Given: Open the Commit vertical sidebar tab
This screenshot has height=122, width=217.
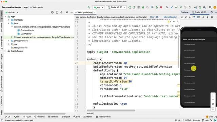Looking at the screenshot, I should (1, 27).
